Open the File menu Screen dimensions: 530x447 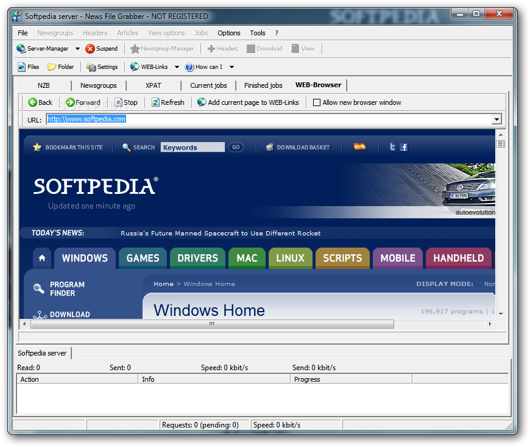[23, 33]
